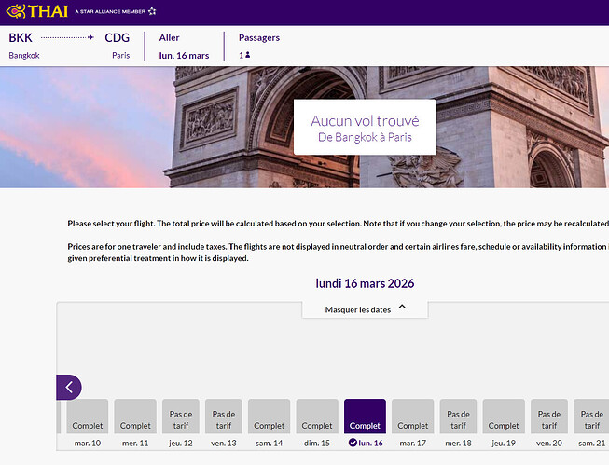
Task: Show earlier dates with left arrow button
Action: point(69,387)
